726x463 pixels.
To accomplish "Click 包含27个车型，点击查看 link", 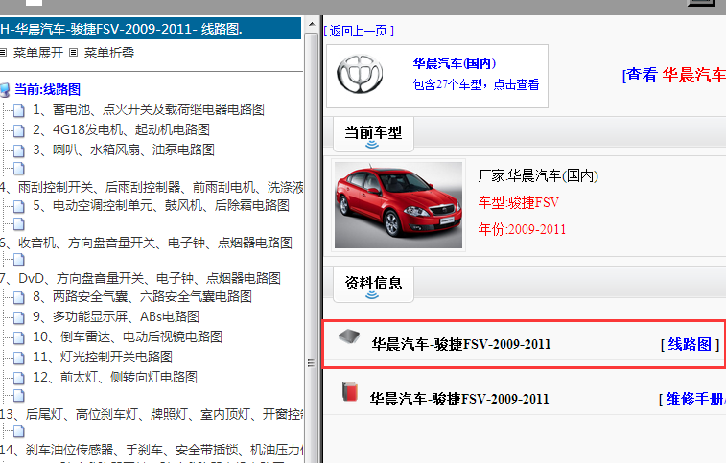I will (x=476, y=84).
